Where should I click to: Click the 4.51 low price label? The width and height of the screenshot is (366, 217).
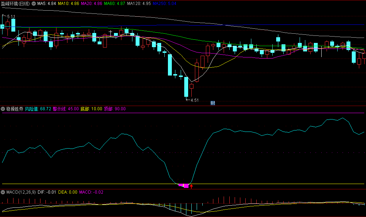pos(195,100)
